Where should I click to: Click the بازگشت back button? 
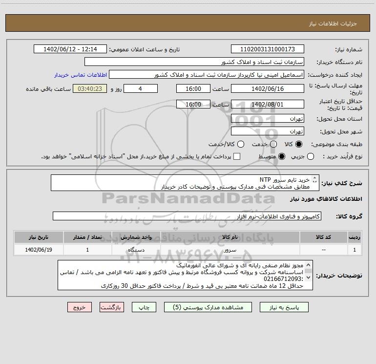tap(112, 307)
